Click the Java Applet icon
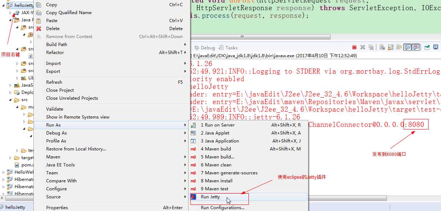441x211 pixels. [194, 133]
